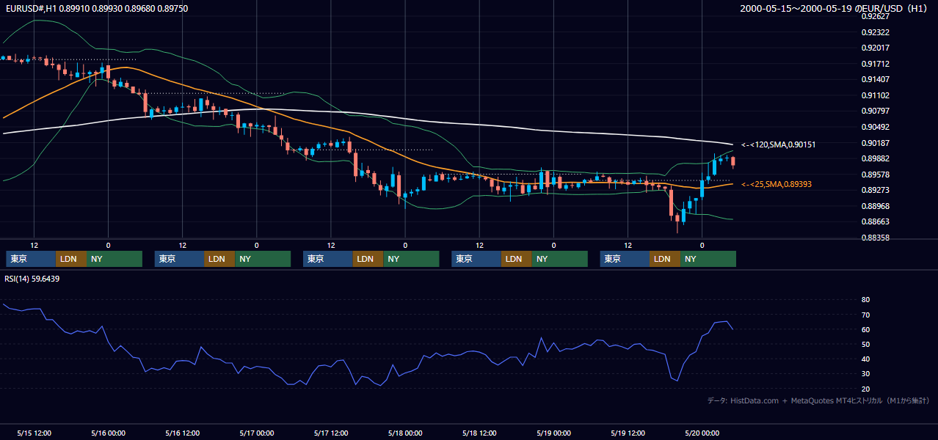Click price axis value 0.88968
Viewport: 938px width, 440px height.
click(876, 206)
